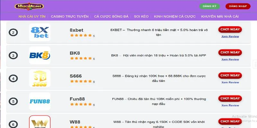Click the FUN88 logo image
Viewport: 257px width, 128px height.
coord(40,101)
